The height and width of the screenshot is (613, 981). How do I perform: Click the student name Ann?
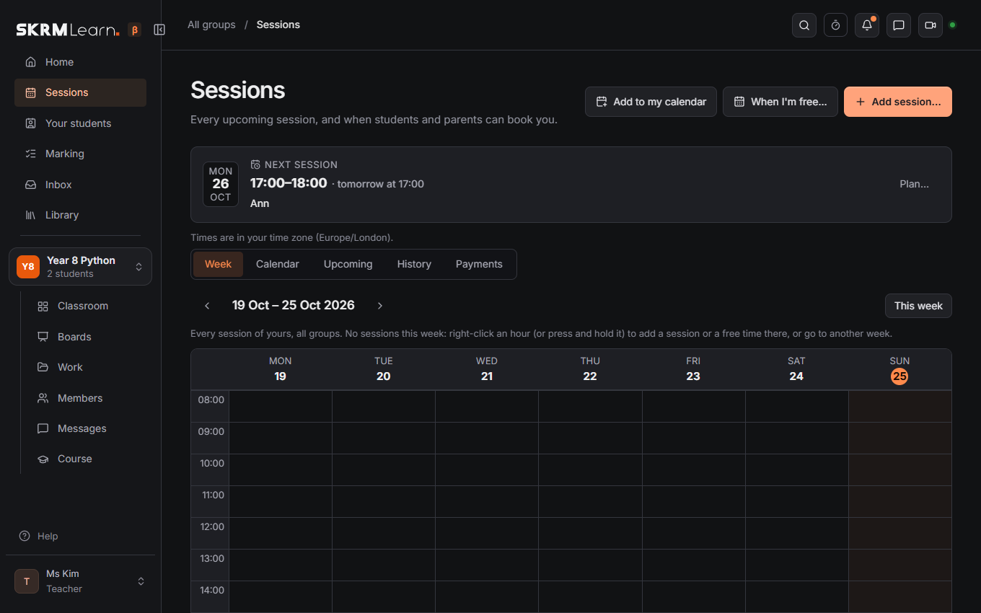[x=260, y=203]
